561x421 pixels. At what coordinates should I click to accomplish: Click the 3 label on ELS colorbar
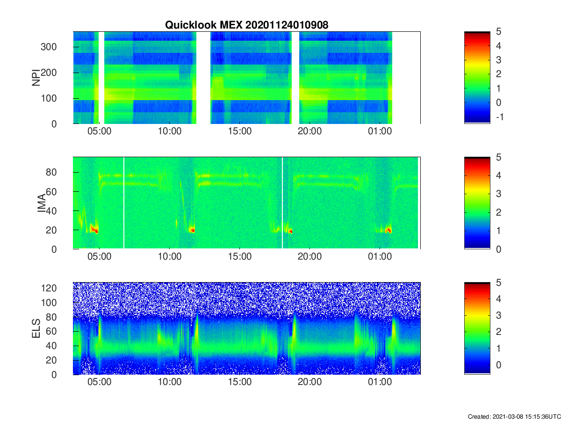(x=498, y=315)
